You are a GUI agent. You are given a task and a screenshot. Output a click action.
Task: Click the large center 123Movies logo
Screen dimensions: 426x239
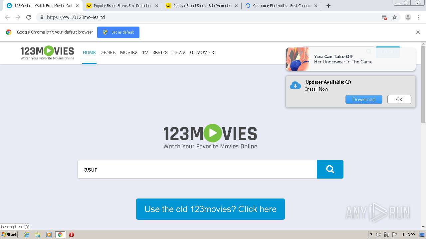tap(210, 136)
